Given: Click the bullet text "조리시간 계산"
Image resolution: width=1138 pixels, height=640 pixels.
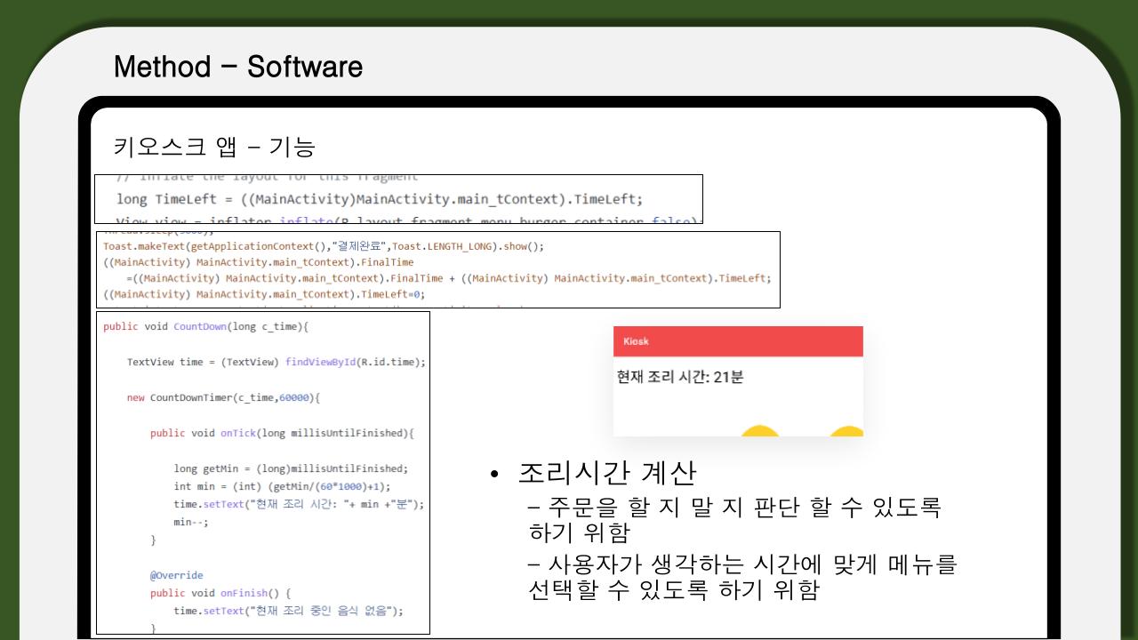Looking at the screenshot, I should [x=608, y=473].
